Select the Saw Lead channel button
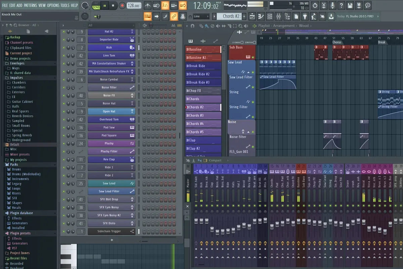The height and width of the screenshot is (269, 403). (x=111, y=183)
